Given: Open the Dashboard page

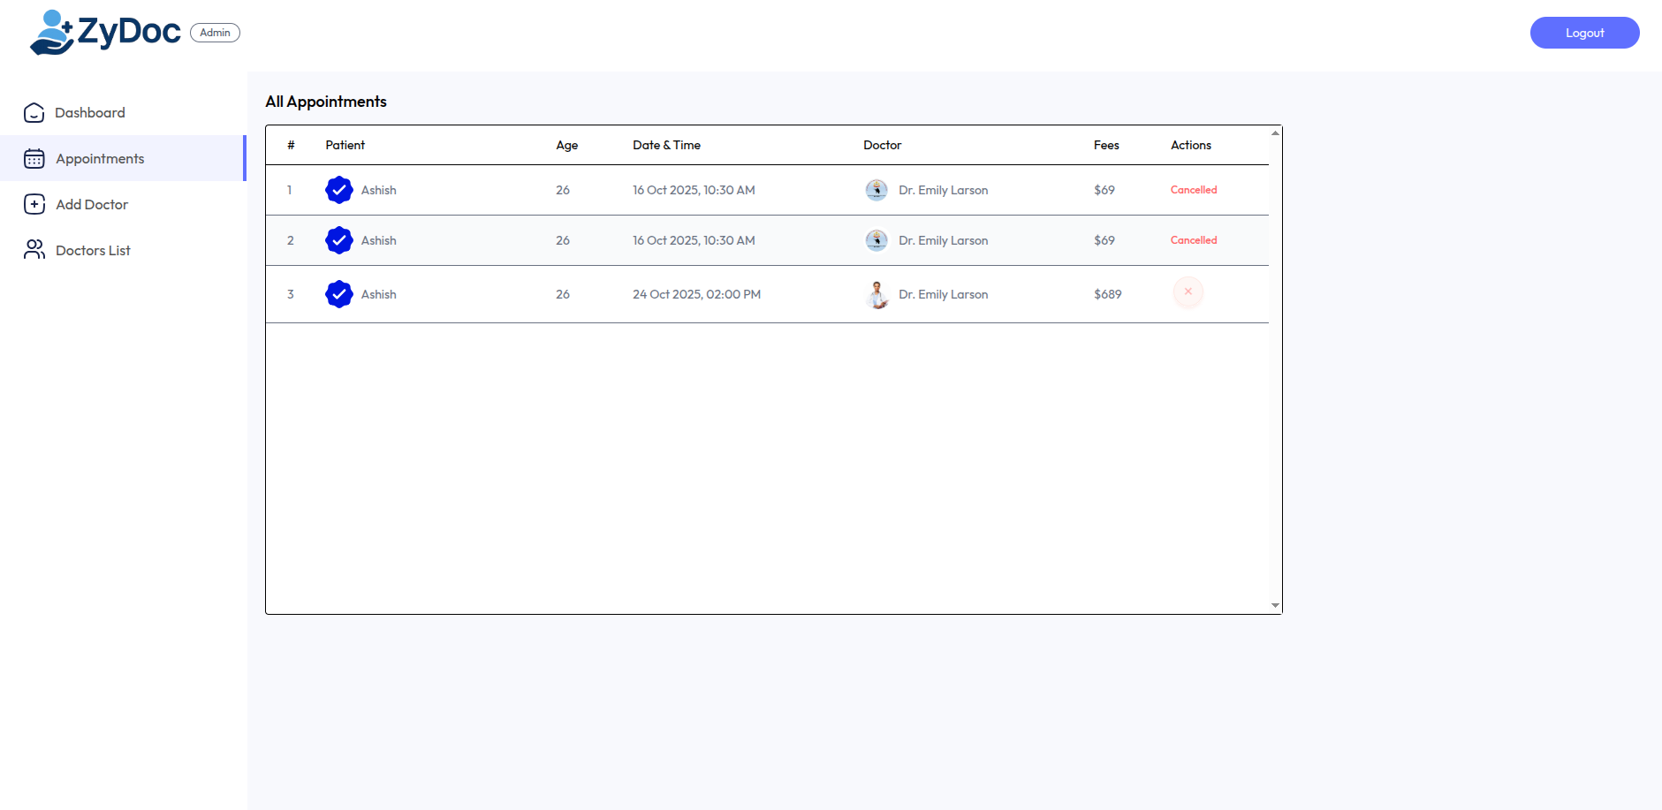Looking at the screenshot, I should pos(90,113).
